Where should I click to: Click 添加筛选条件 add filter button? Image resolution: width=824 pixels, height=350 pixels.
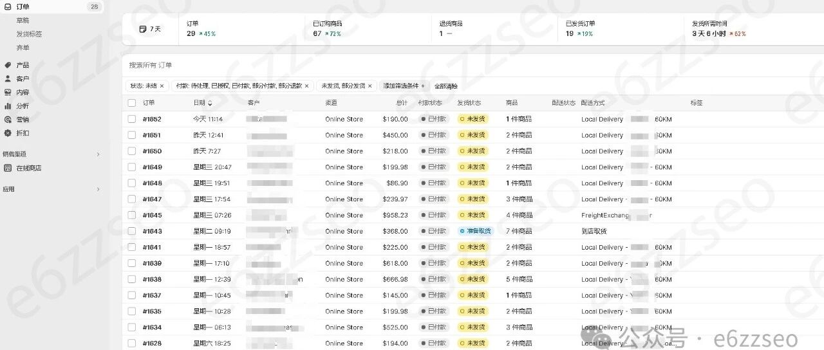(404, 86)
